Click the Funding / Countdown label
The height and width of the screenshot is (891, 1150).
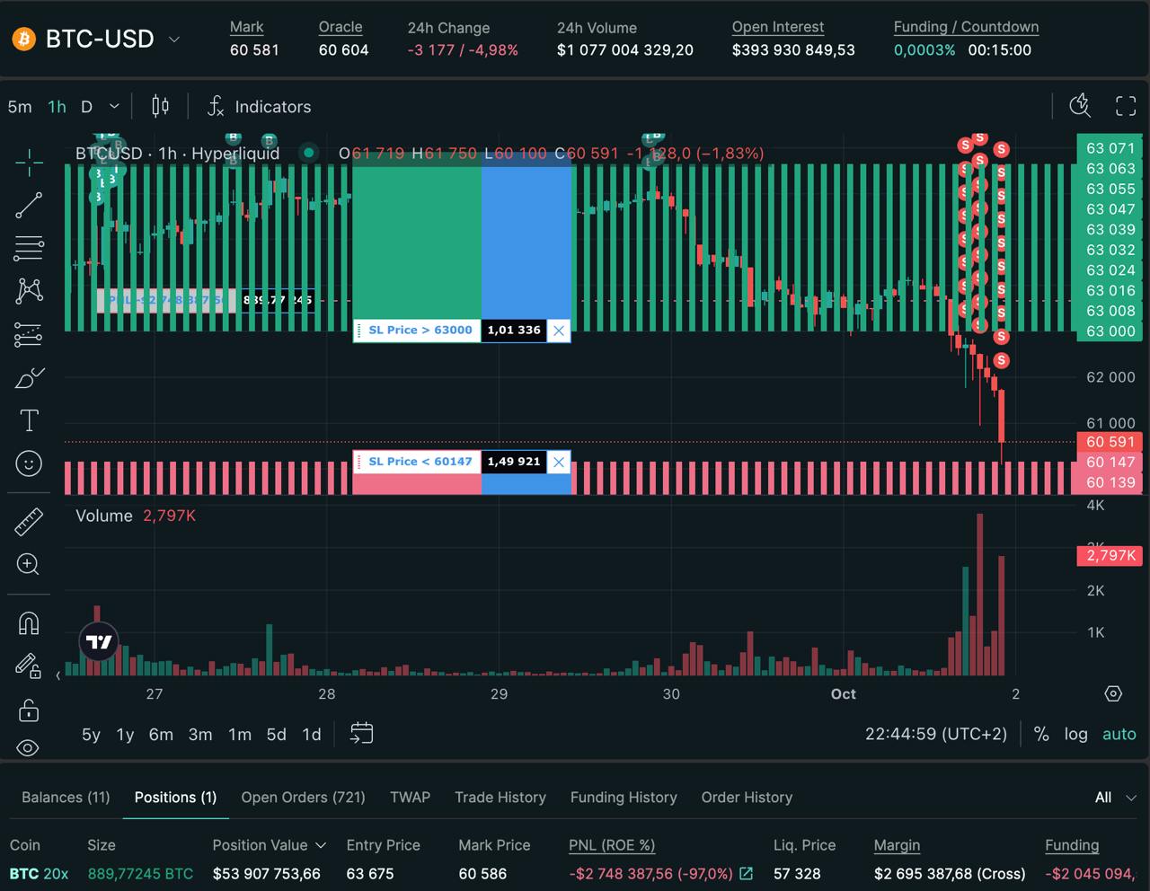966,27
